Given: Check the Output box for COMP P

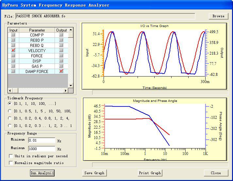Looking at the screenshot, I should 61,35.
